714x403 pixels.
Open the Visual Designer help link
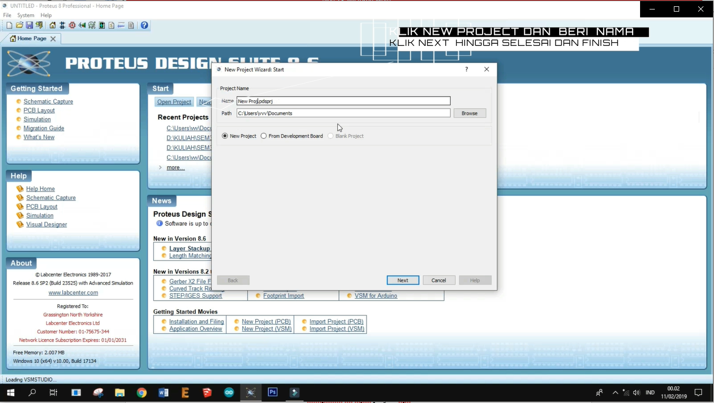(x=46, y=224)
